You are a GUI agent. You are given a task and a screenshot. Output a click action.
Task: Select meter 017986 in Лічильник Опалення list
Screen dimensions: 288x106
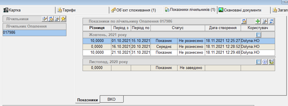pyautogui.click(x=34, y=33)
